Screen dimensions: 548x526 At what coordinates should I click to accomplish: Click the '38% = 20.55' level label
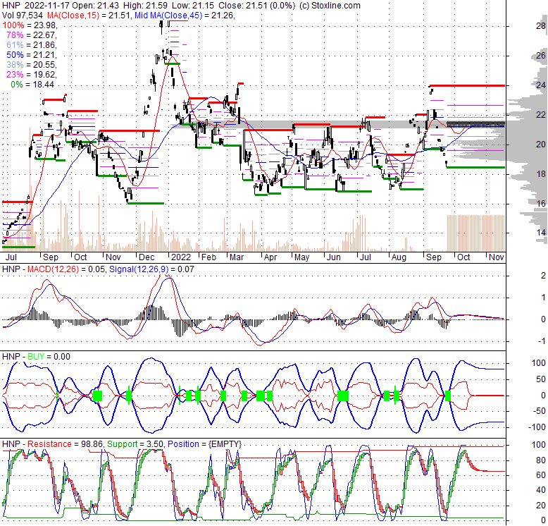click(x=31, y=65)
